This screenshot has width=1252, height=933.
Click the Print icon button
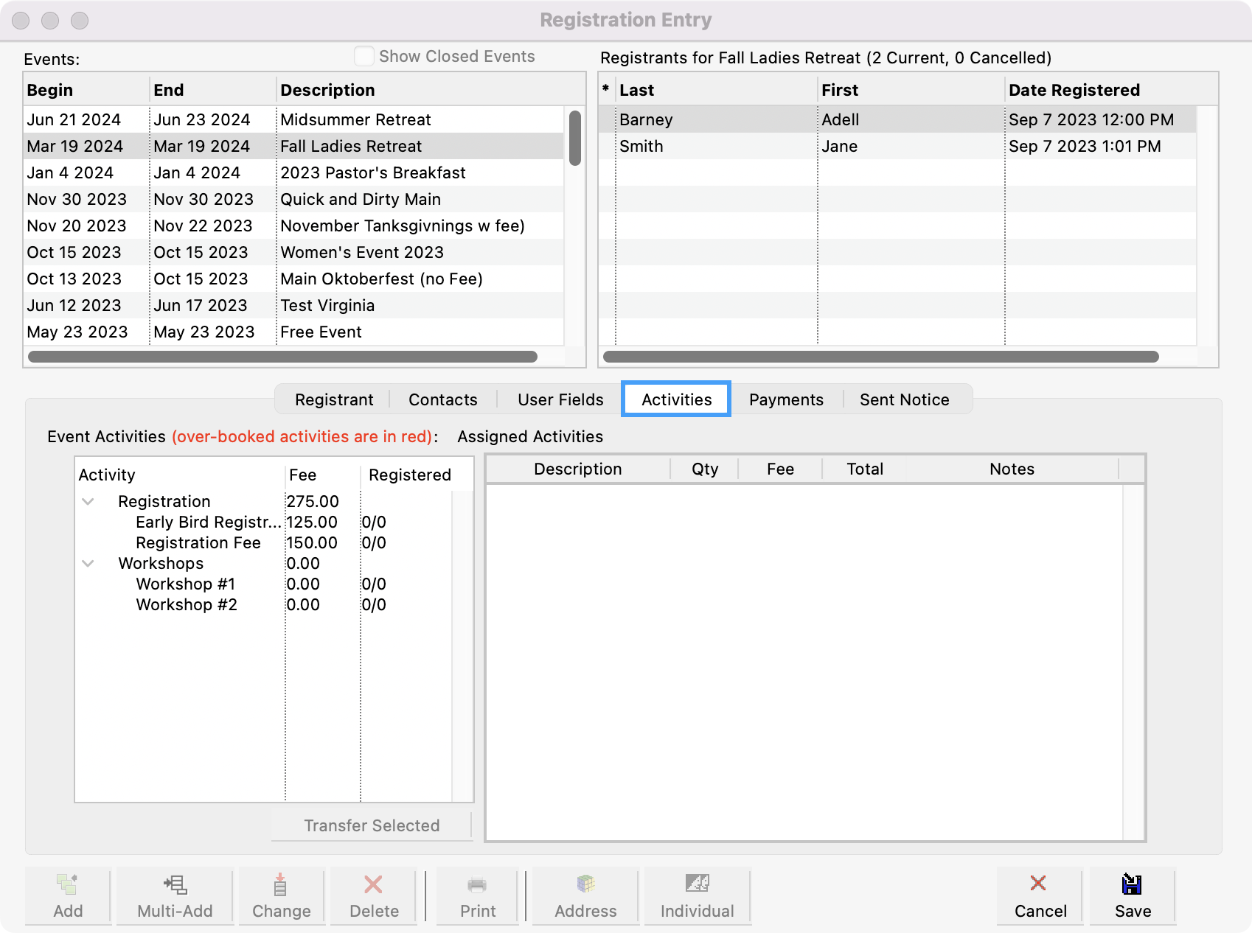click(477, 884)
